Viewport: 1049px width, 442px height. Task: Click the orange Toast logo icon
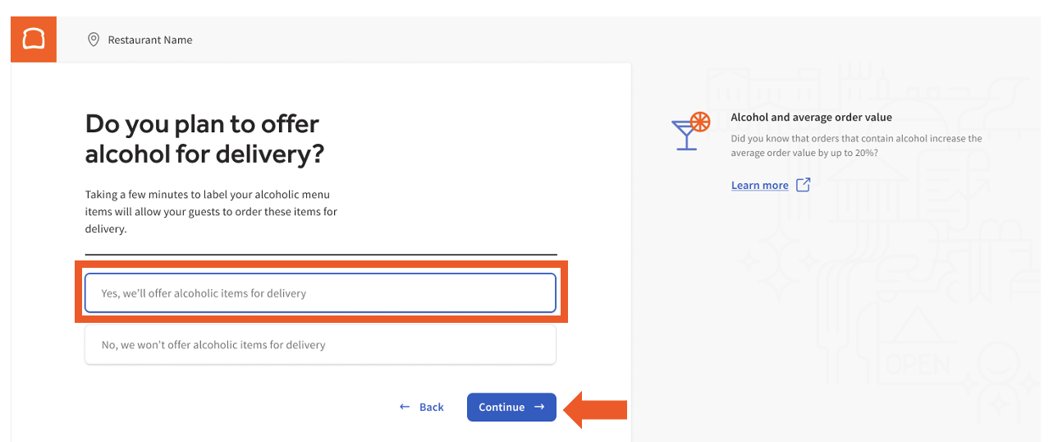pos(34,39)
